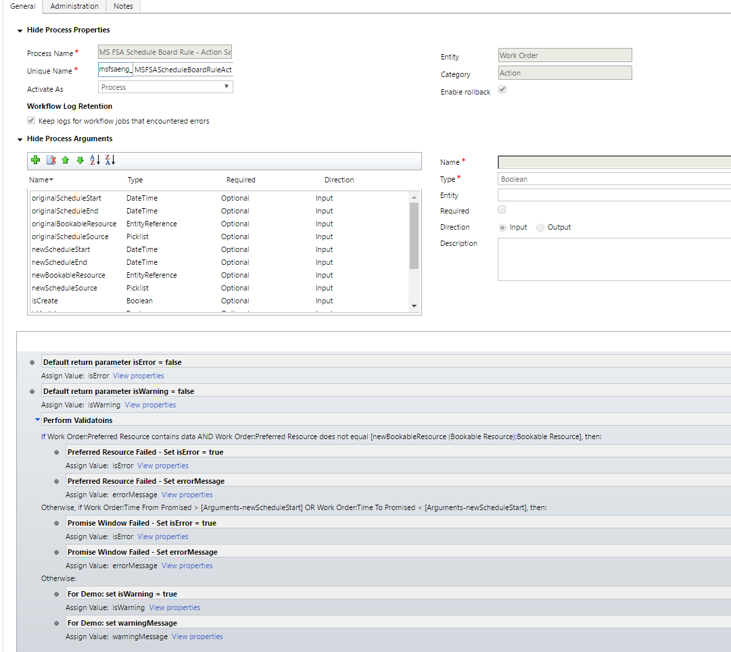Add a new process argument
731x652 pixels.
tap(35, 160)
